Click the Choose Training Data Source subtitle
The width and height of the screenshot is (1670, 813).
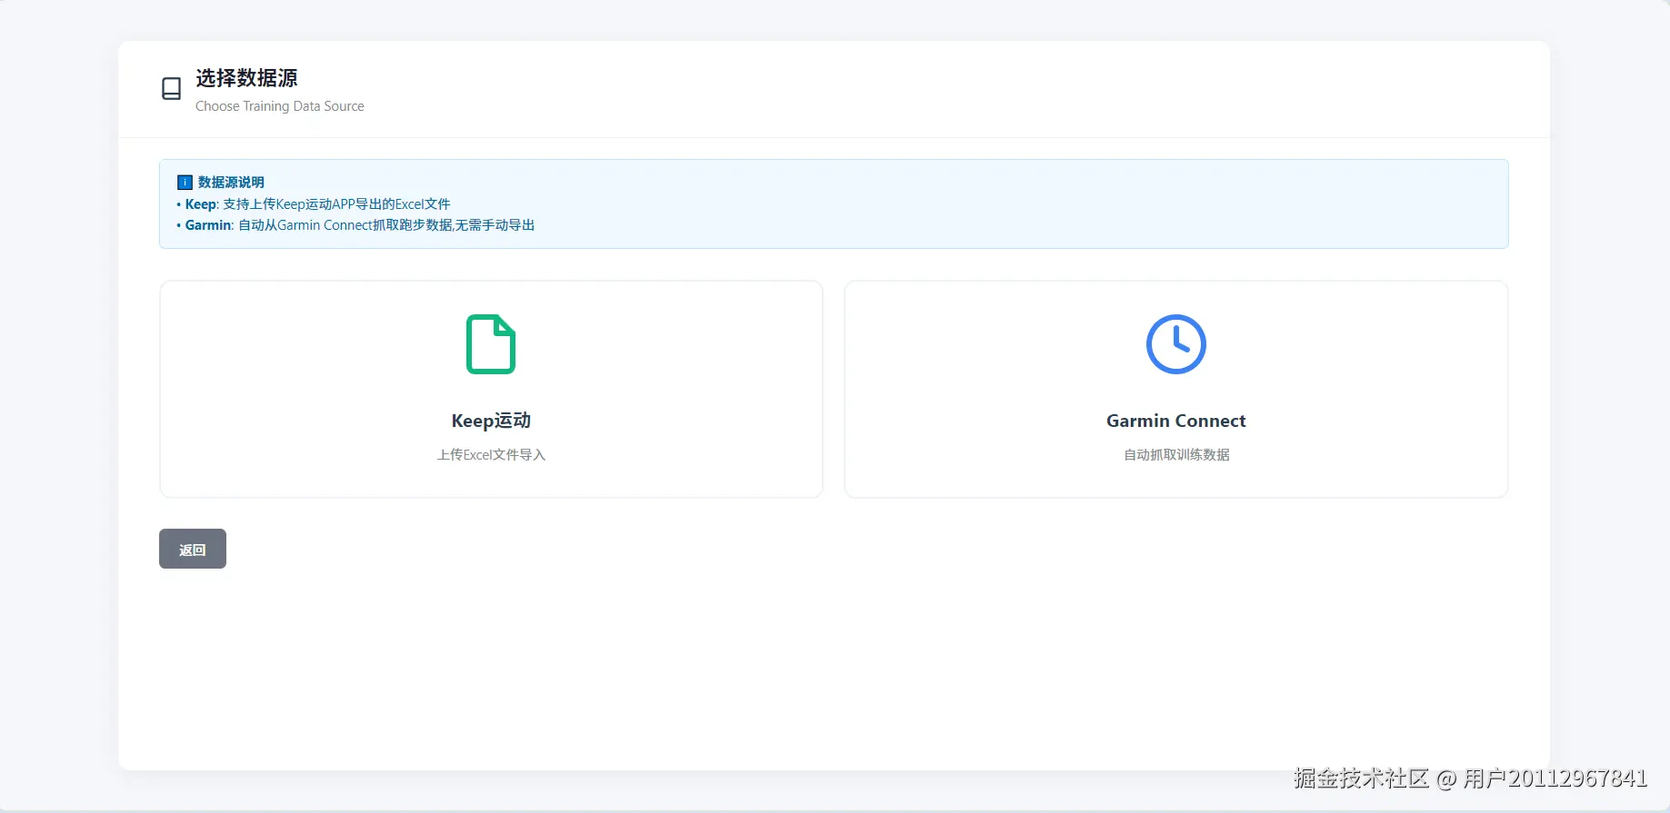280,106
